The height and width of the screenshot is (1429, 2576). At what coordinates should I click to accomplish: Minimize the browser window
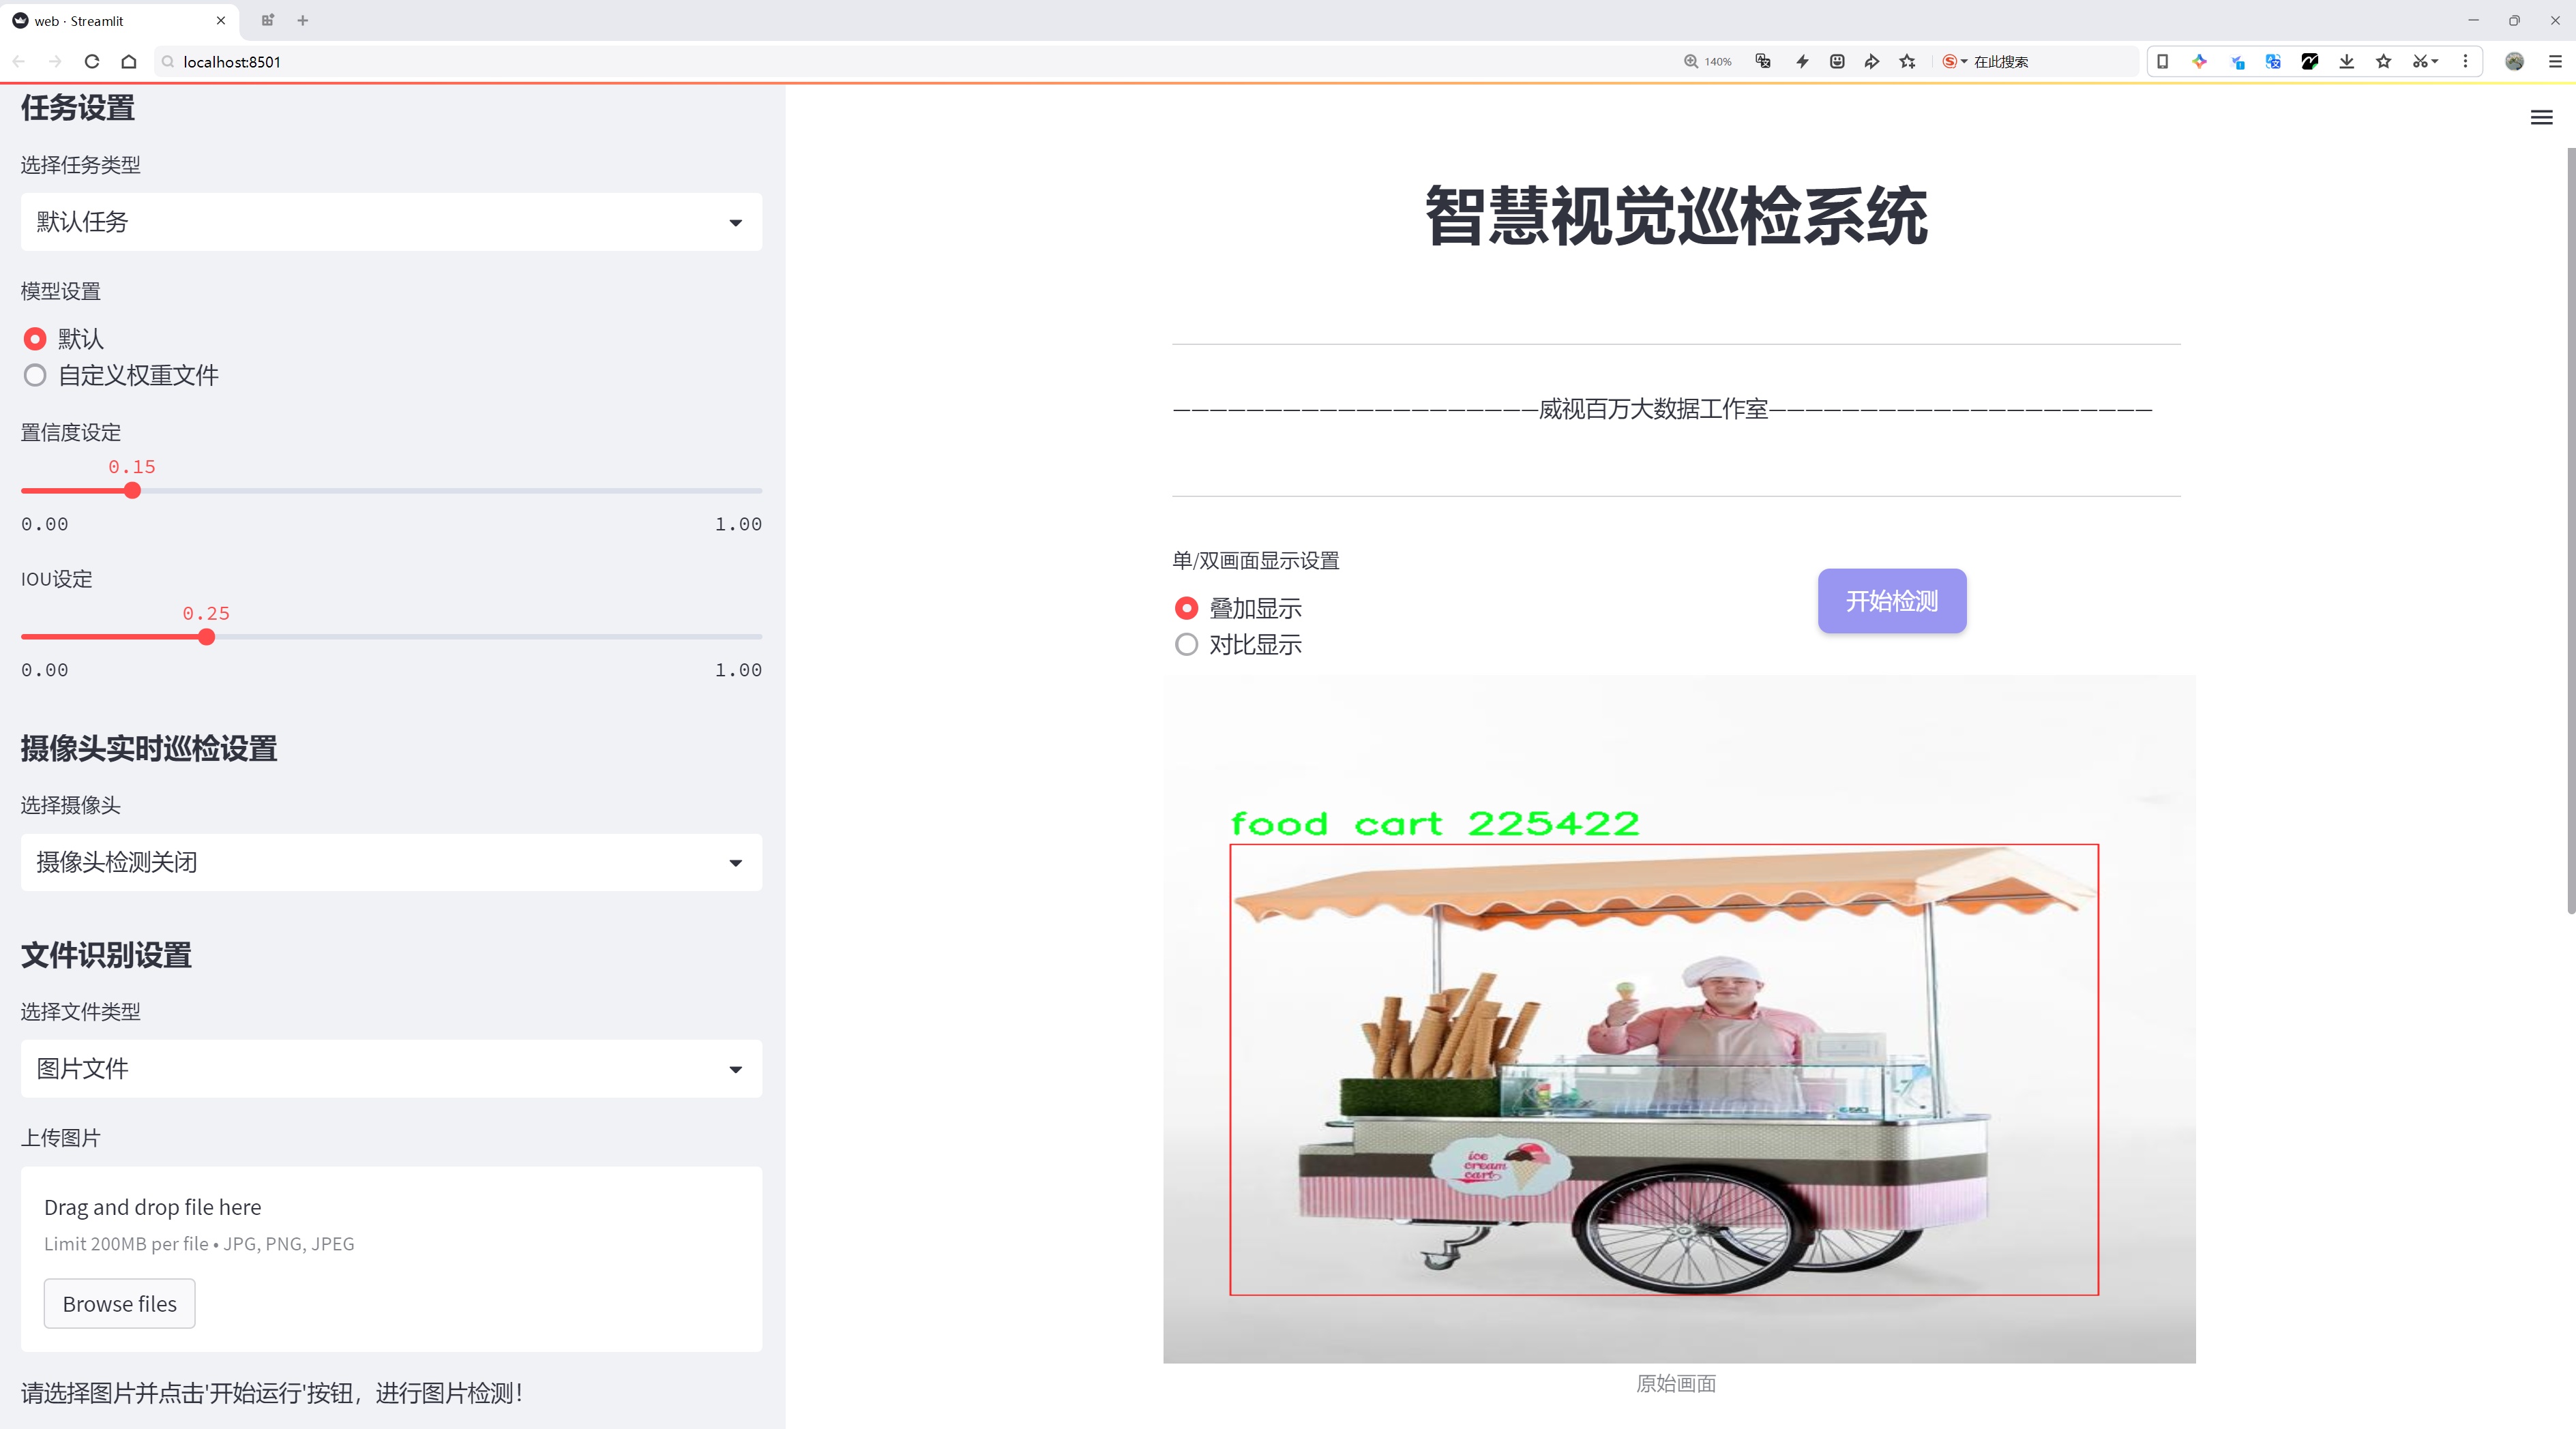click(x=2473, y=20)
